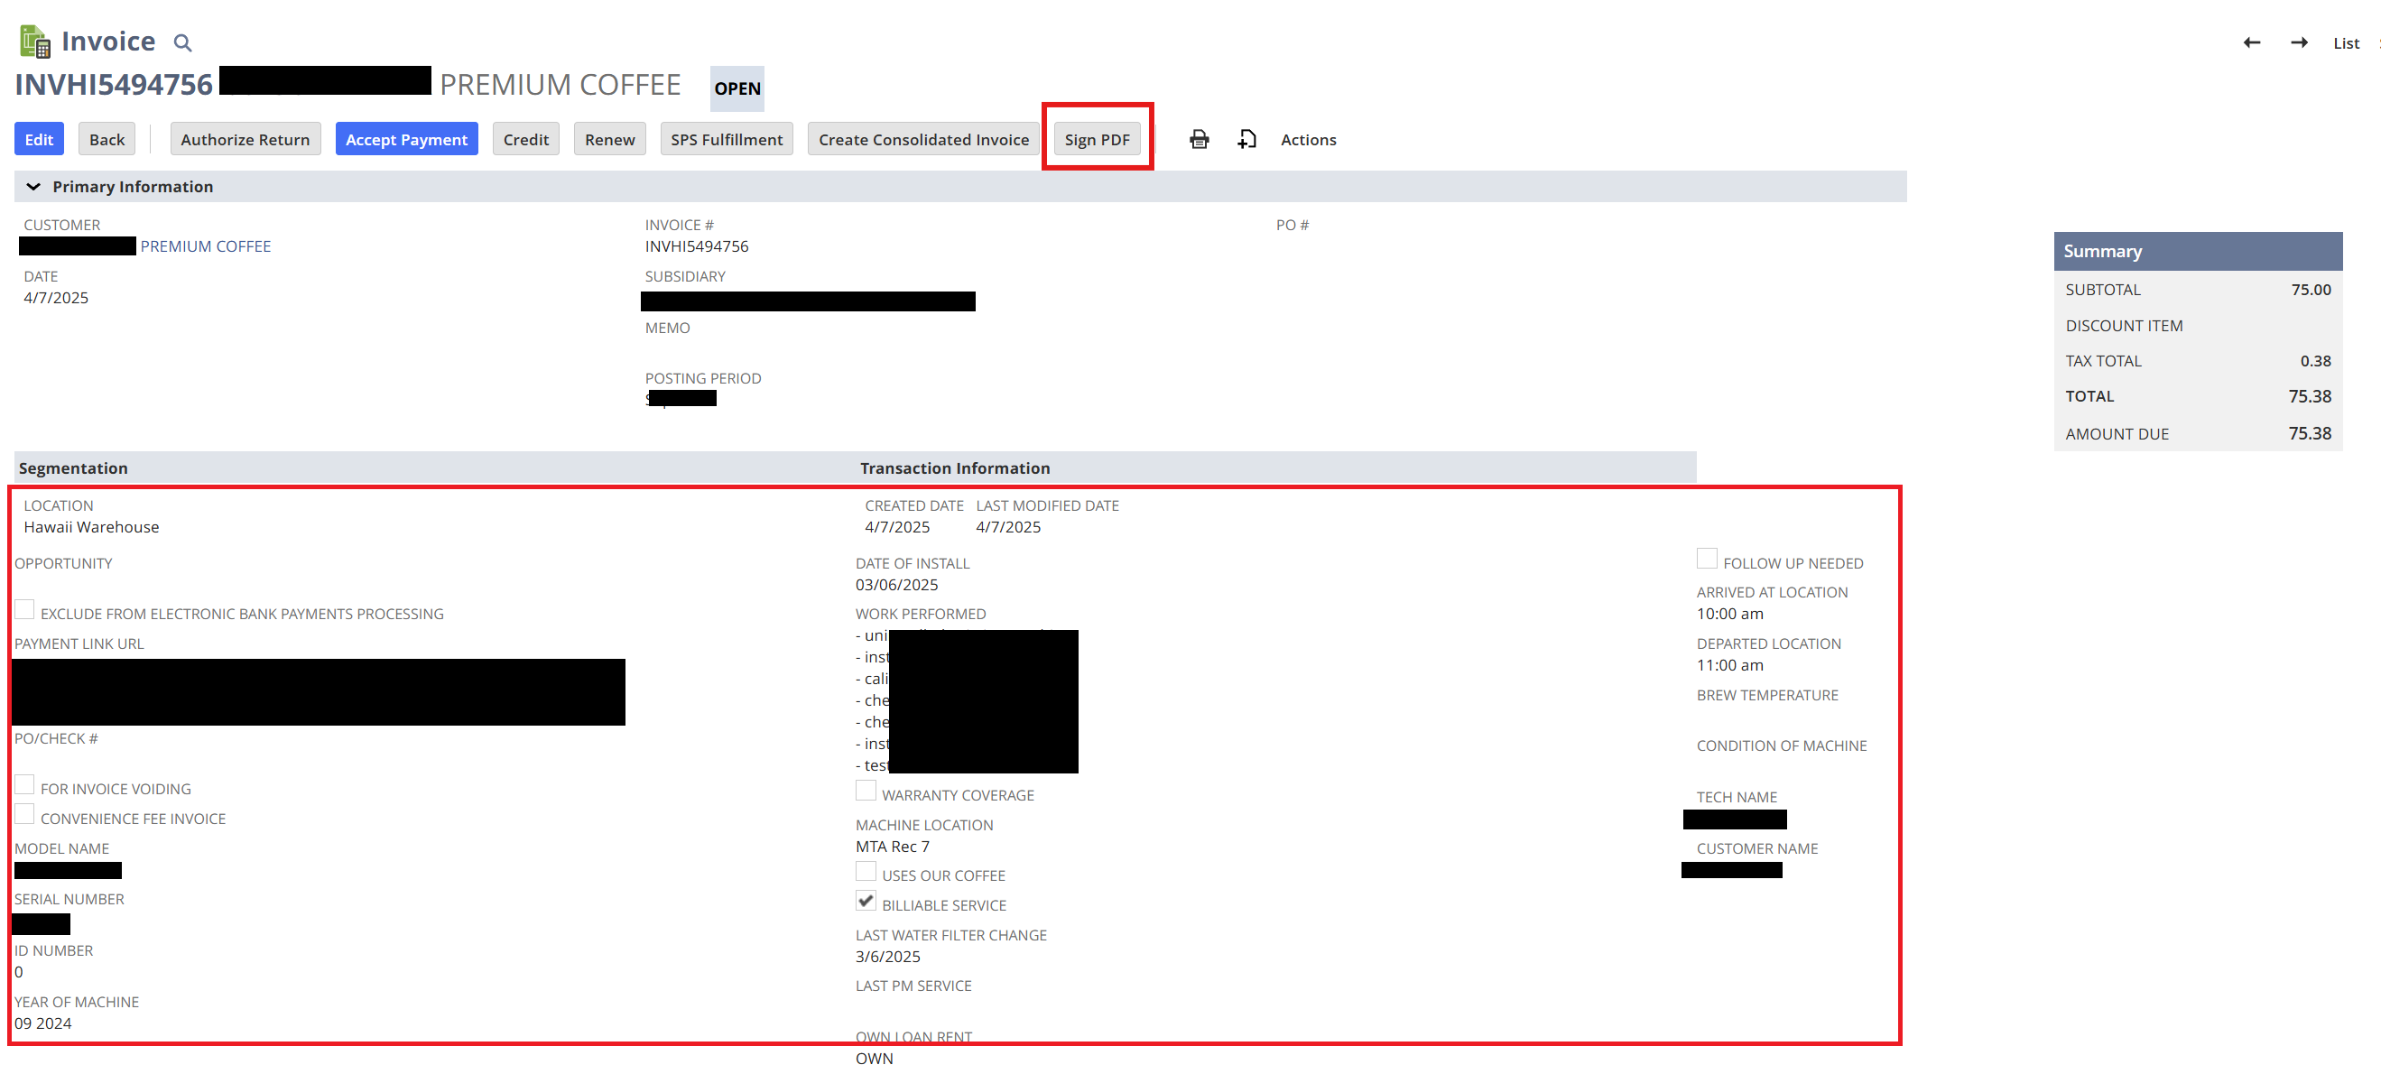Toggle For Invoice Voiding checkbox
The image size is (2381, 1074).
pyautogui.click(x=25, y=784)
